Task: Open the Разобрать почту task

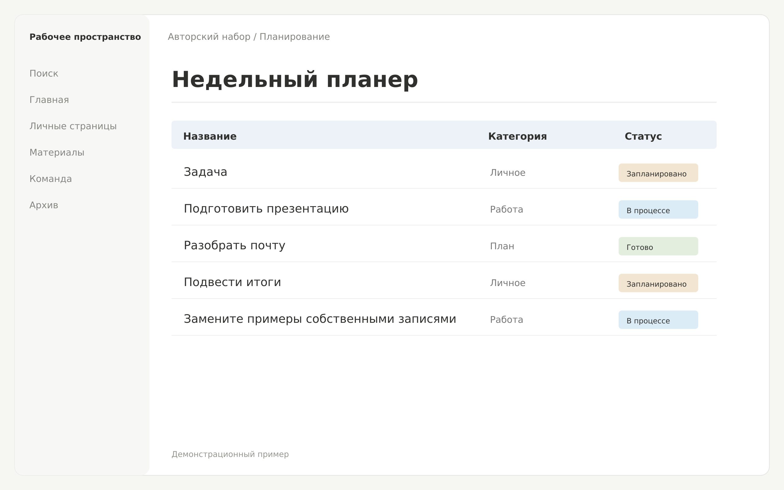Action: point(235,245)
